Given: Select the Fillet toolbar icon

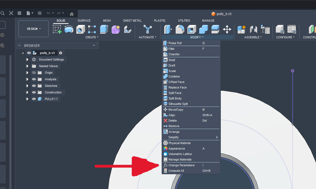Looking at the screenshot, I should click(x=180, y=29).
